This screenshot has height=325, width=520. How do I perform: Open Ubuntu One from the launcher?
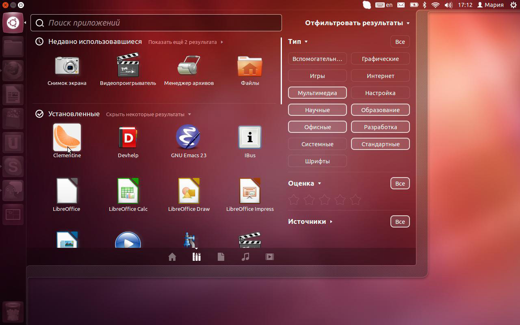click(x=13, y=143)
